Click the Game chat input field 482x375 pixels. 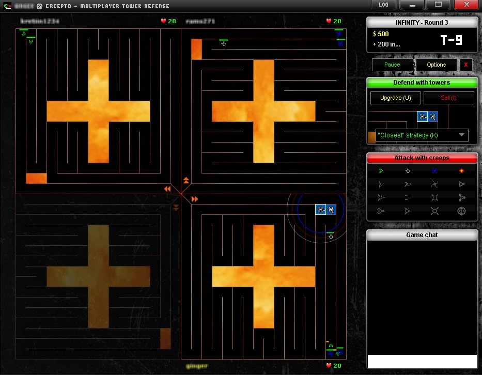(422, 361)
